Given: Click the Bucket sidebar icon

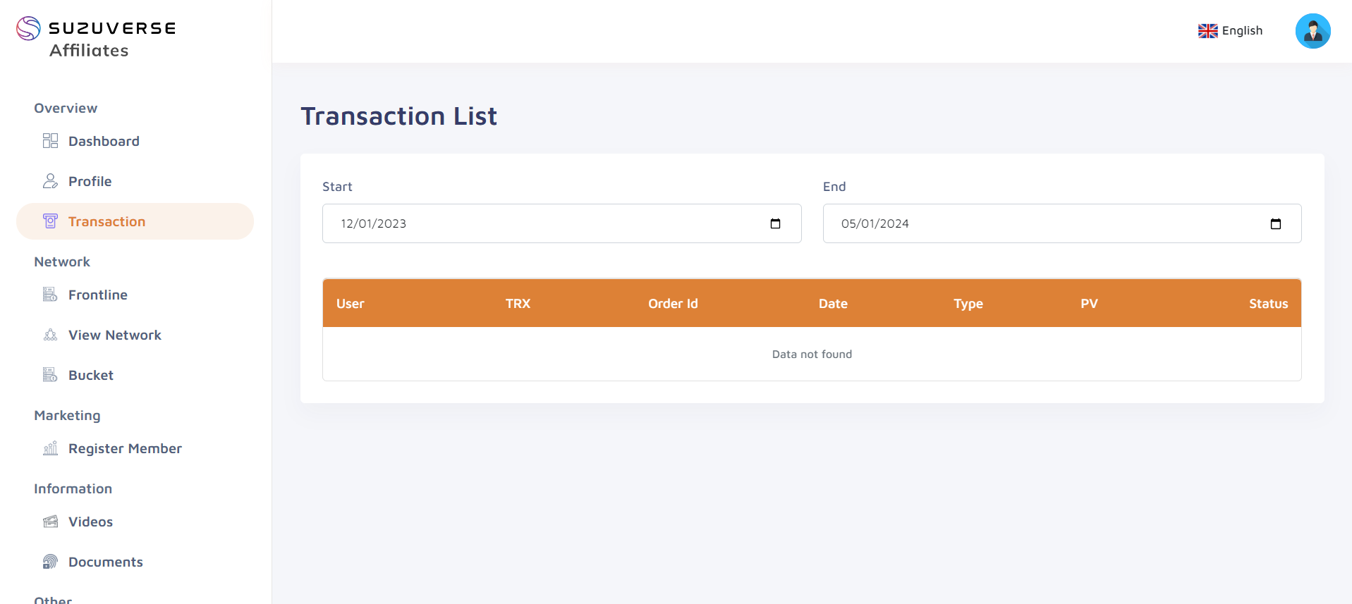Looking at the screenshot, I should click(50, 375).
